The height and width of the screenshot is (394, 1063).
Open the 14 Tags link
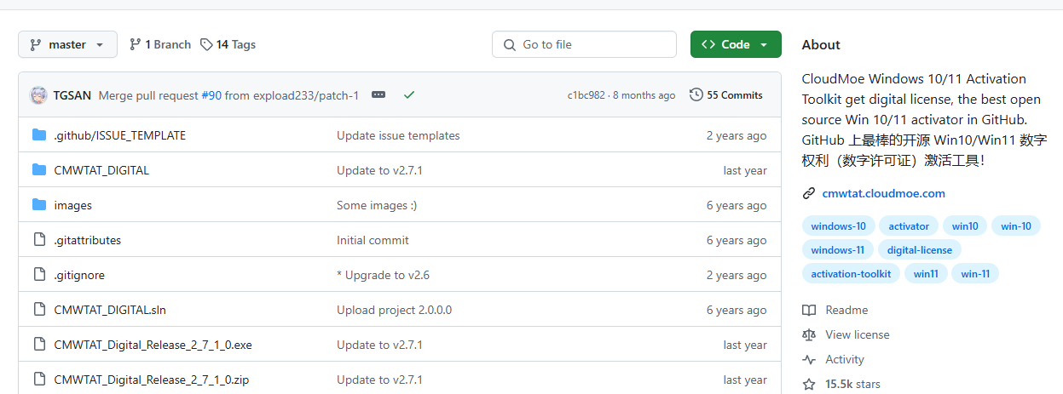228,44
